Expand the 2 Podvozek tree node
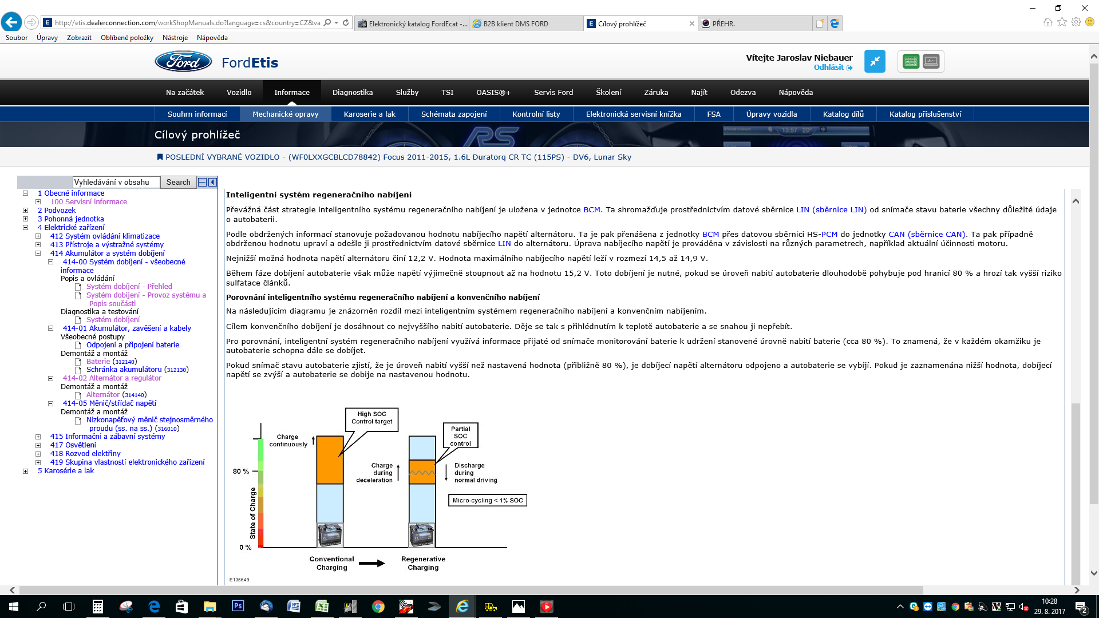This screenshot has width=1099, height=618. (x=25, y=210)
